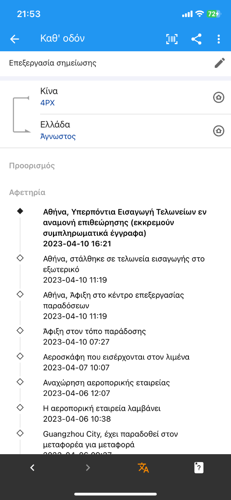Tap the Προορισμός section label
The height and width of the screenshot is (500, 231).
coord(32,166)
